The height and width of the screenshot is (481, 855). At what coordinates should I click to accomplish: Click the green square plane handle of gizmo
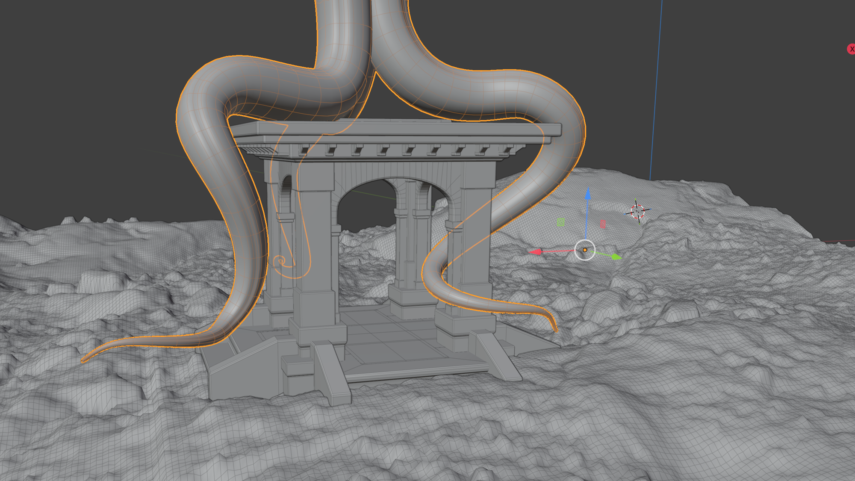[561, 222]
